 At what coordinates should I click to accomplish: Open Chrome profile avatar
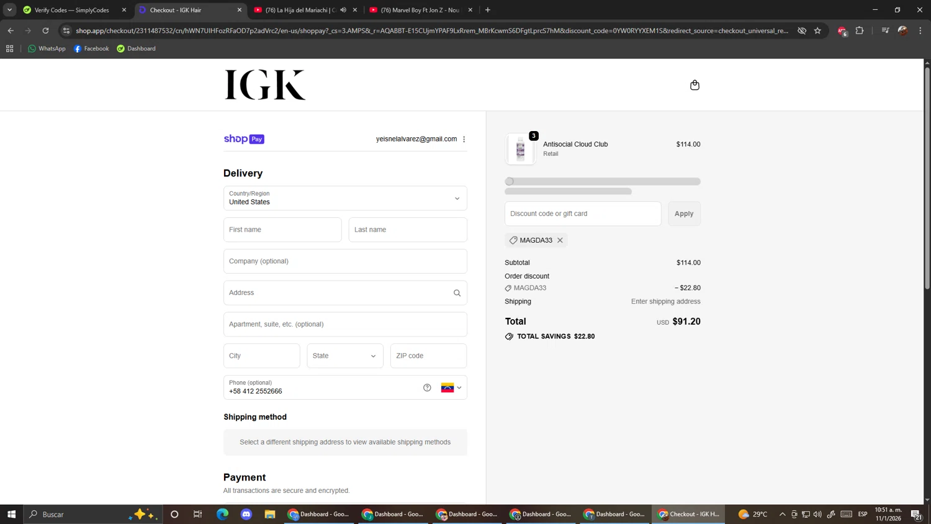(903, 30)
